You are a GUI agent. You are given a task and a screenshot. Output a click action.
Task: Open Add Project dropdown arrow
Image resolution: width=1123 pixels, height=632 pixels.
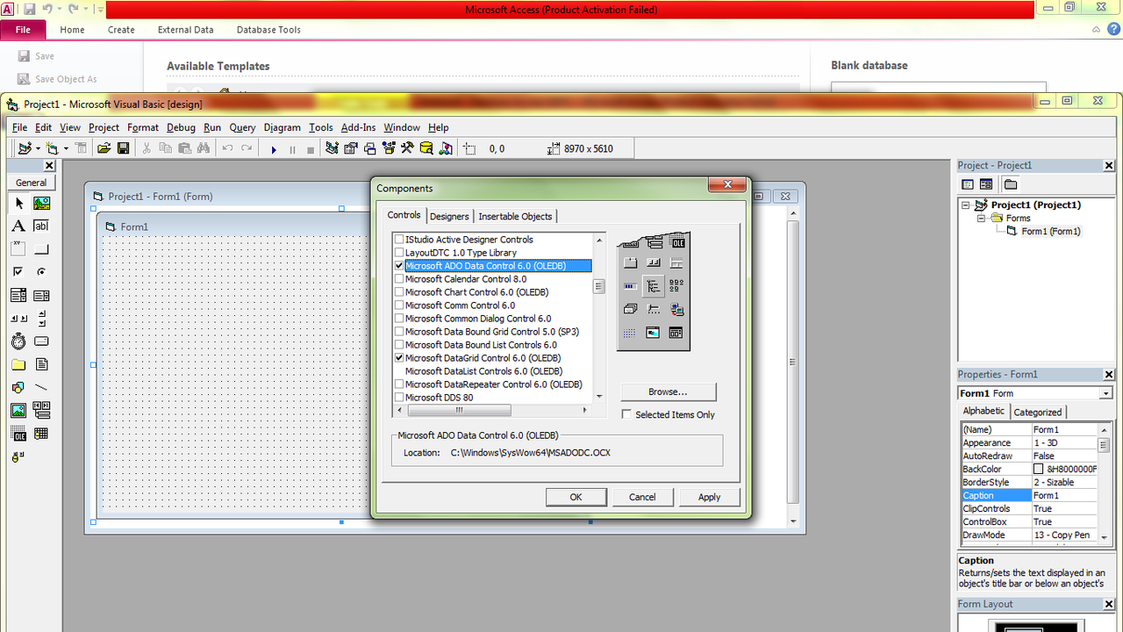pos(39,149)
